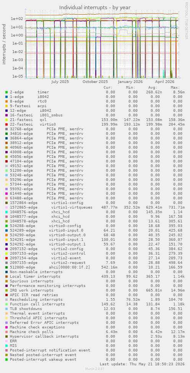This screenshot has width=190, height=373.
Task: Select the yellow-green swatch for 21-fasteoi qxl
Action: pos(6,119)
